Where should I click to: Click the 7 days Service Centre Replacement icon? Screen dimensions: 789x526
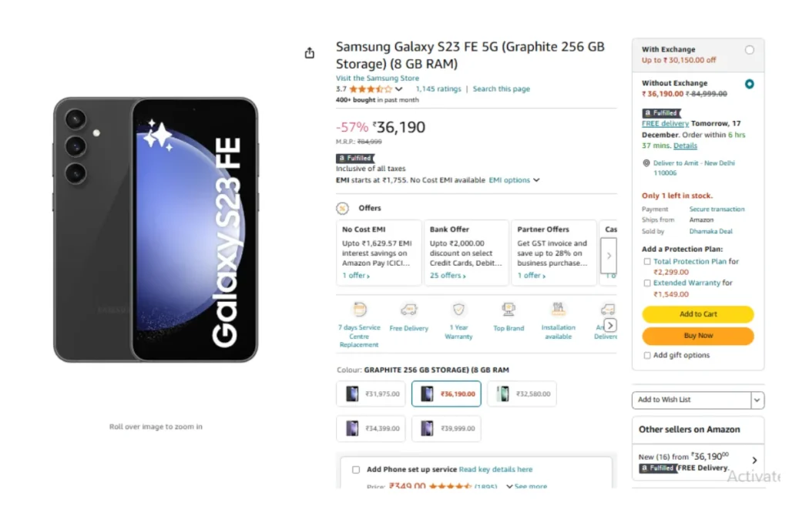click(x=359, y=310)
